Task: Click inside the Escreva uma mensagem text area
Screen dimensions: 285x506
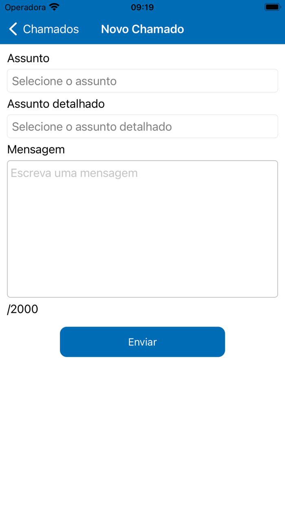Action: click(x=142, y=228)
